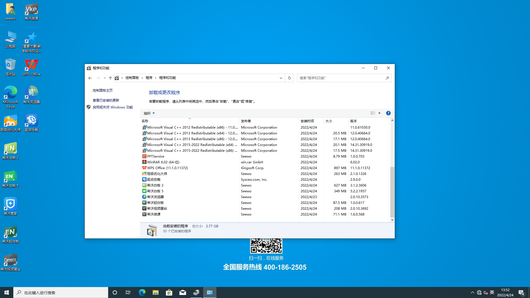Select the 希沃视频展台 row in program list
This screenshot has height=298, width=530.
[265, 209]
